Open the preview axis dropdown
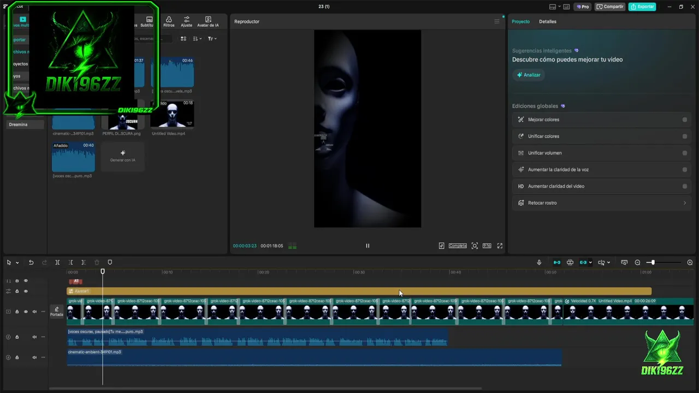Viewport: 699px width, 393px height. 603,263
